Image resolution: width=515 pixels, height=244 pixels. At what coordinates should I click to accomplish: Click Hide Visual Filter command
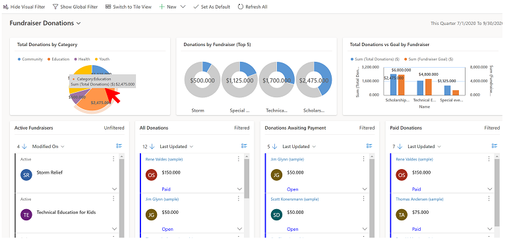24,7
